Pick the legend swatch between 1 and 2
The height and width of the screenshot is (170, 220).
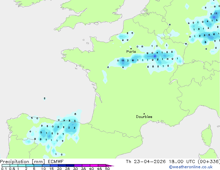pyautogui.click(x=22, y=165)
